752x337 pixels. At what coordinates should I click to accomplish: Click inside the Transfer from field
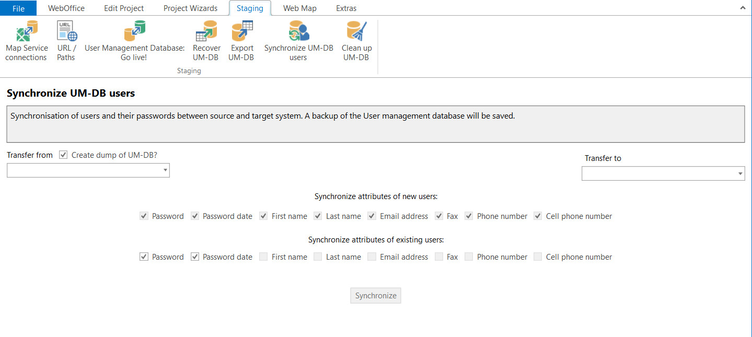pos(84,170)
